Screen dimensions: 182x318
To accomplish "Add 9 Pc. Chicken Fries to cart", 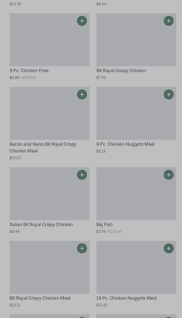I will pyautogui.click(x=82, y=21).
